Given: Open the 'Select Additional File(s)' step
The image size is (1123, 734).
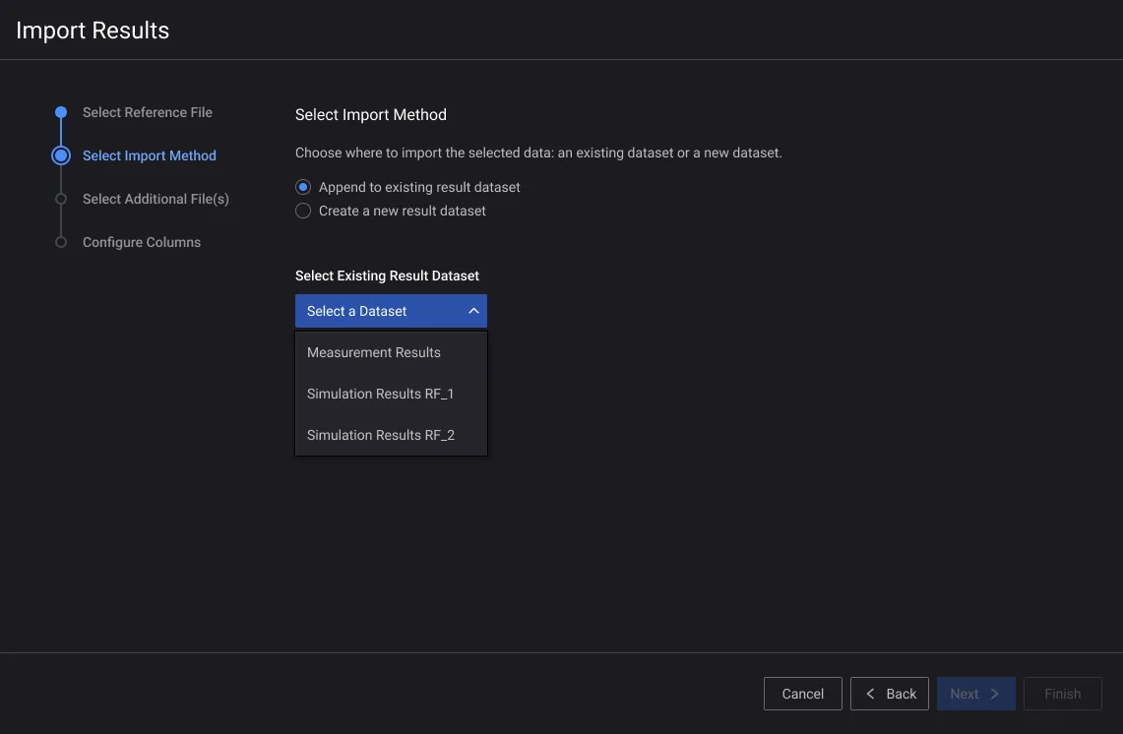Looking at the screenshot, I should (x=156, y=199).
